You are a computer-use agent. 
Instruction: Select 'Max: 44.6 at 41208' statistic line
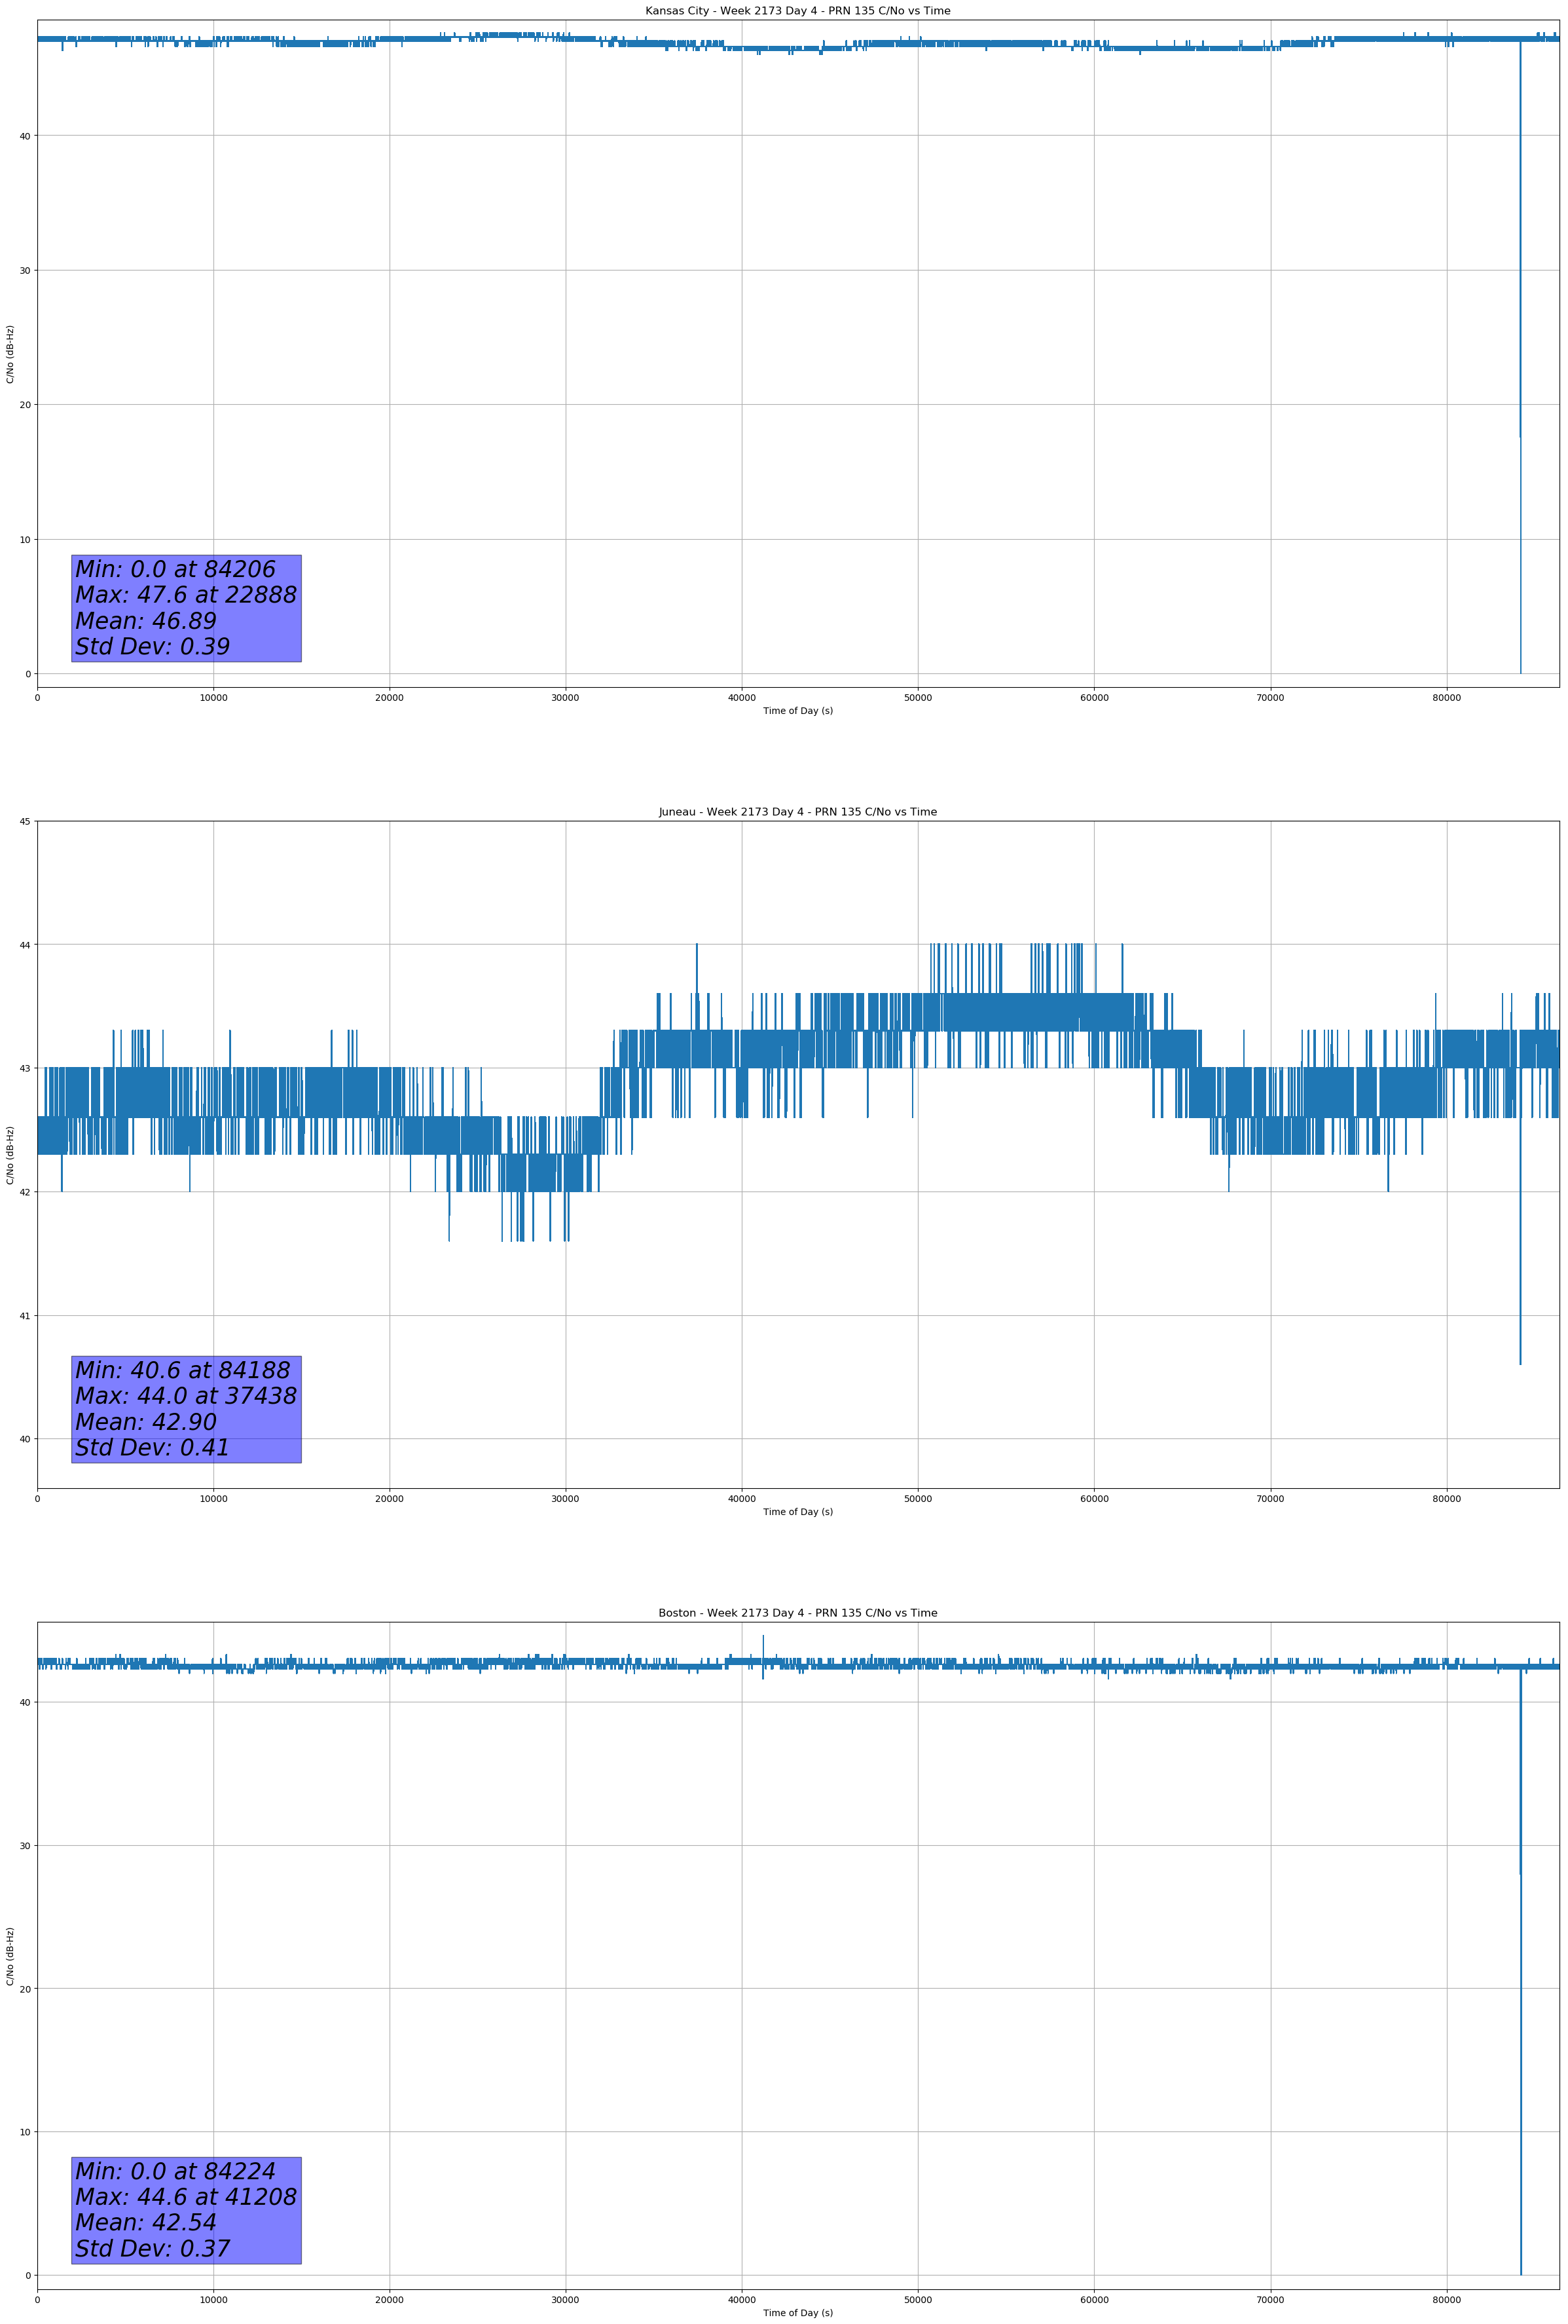(186, 2197)
